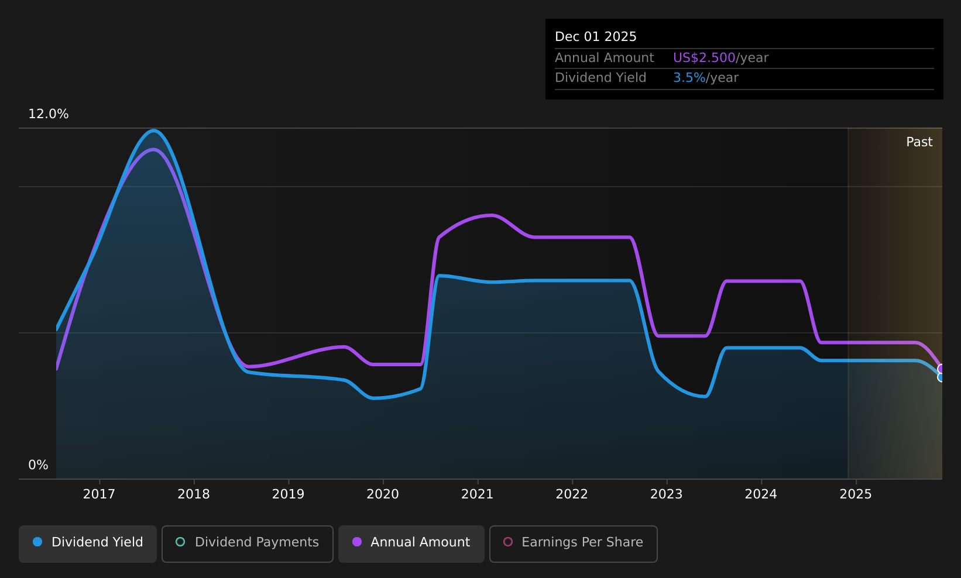
Task: Click the purple Annual Amount endpoint marker
Action: [x=942, y=369]
